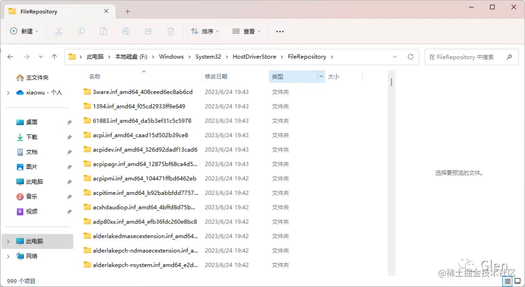Expand chevron after System32 in breadcrumb
525x287 pixels.
click(x=227, y=57)
